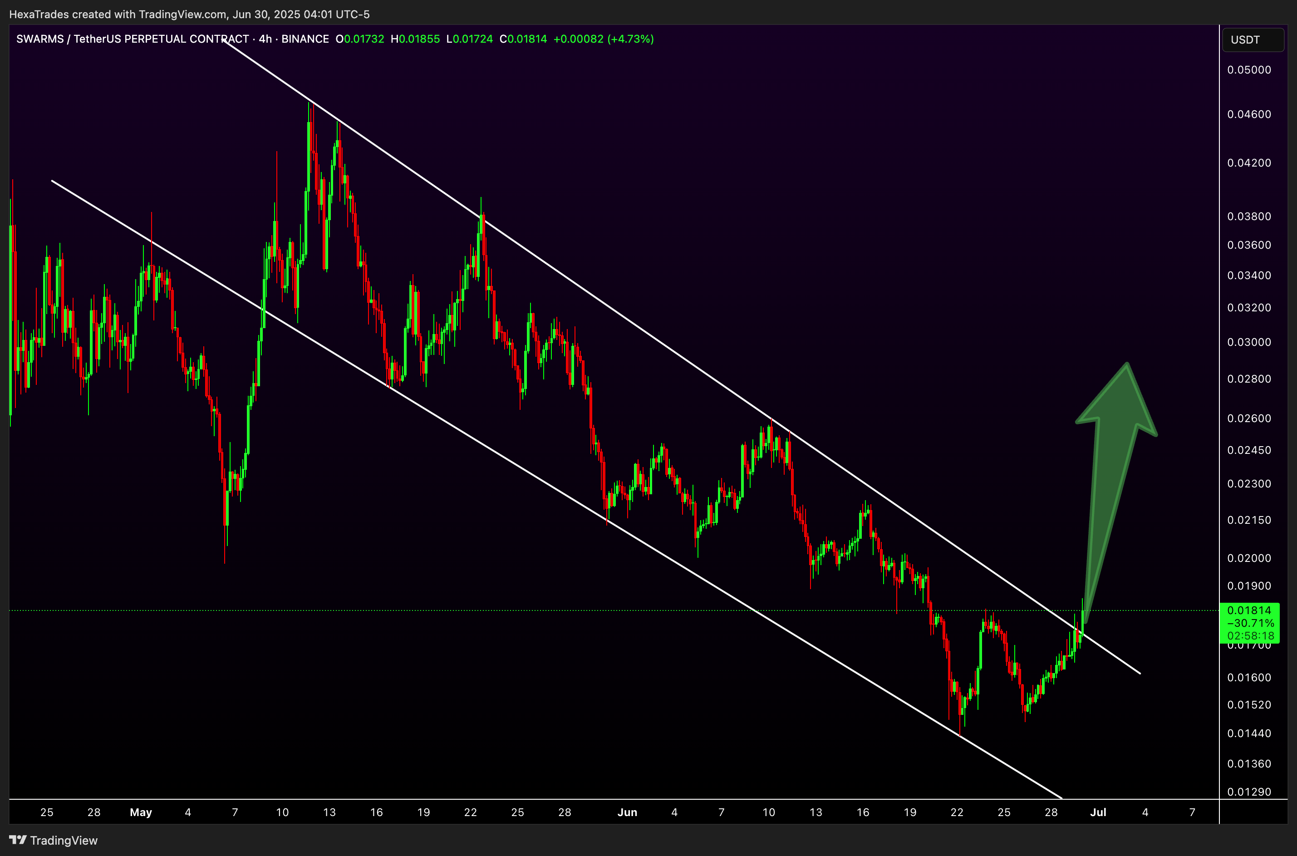Click the close value C0.01814
Image resolution: width=1297 pixels, height=856 pixels.
point(523,39)
